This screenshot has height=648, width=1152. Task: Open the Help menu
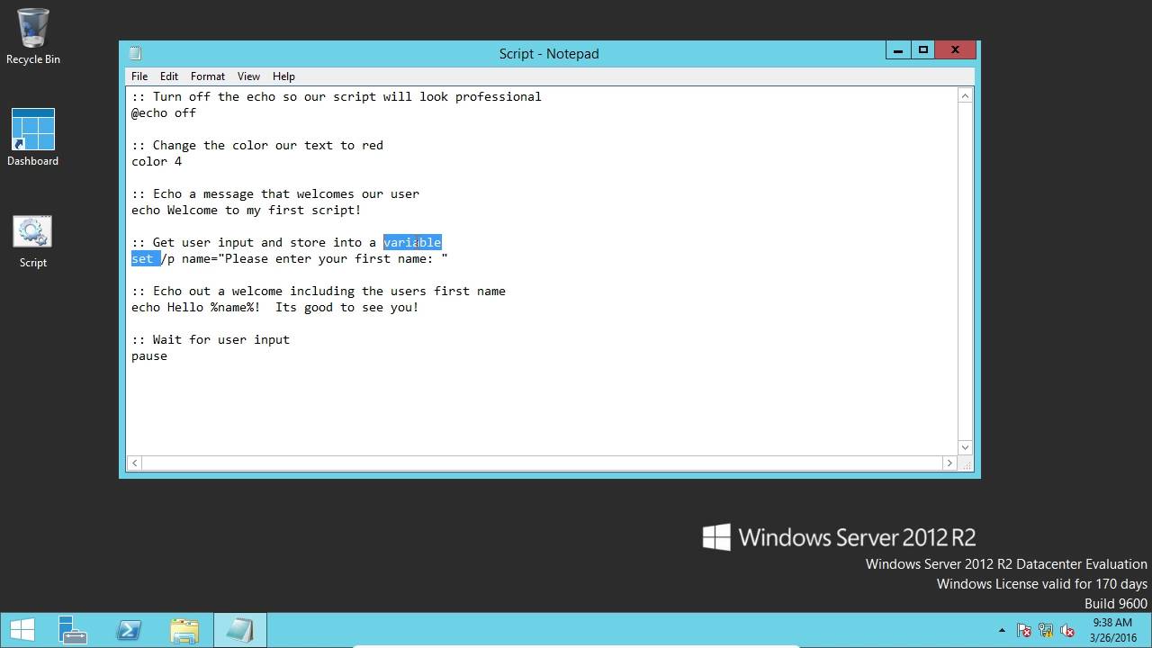click(283, 76)
